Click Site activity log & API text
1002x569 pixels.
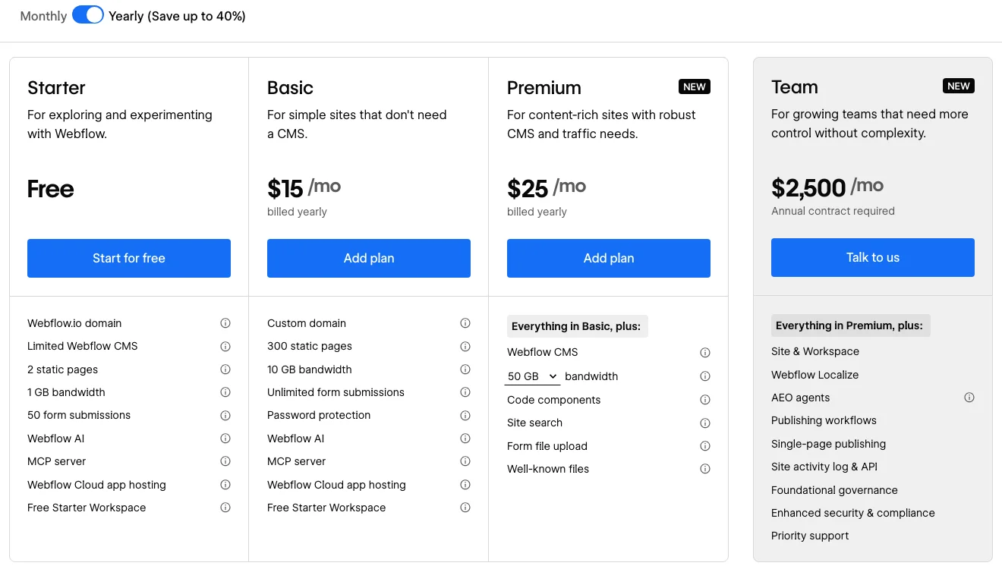click(x=824, y=467)
